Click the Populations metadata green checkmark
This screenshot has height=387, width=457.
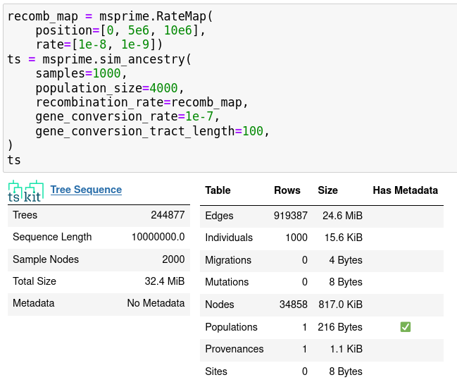[x=405, y=327]
